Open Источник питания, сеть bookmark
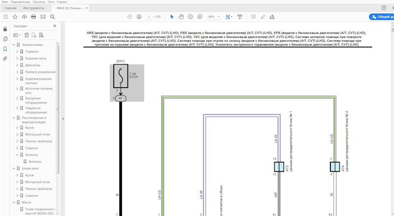The width and height of the screenshot is (394, 216). pyautogui.click(x=39, y=91)
